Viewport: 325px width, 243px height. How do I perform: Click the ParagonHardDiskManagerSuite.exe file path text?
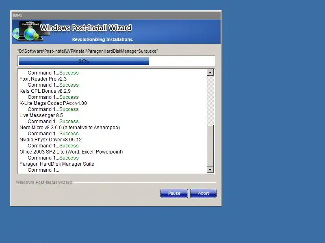(x=88, y=51)
